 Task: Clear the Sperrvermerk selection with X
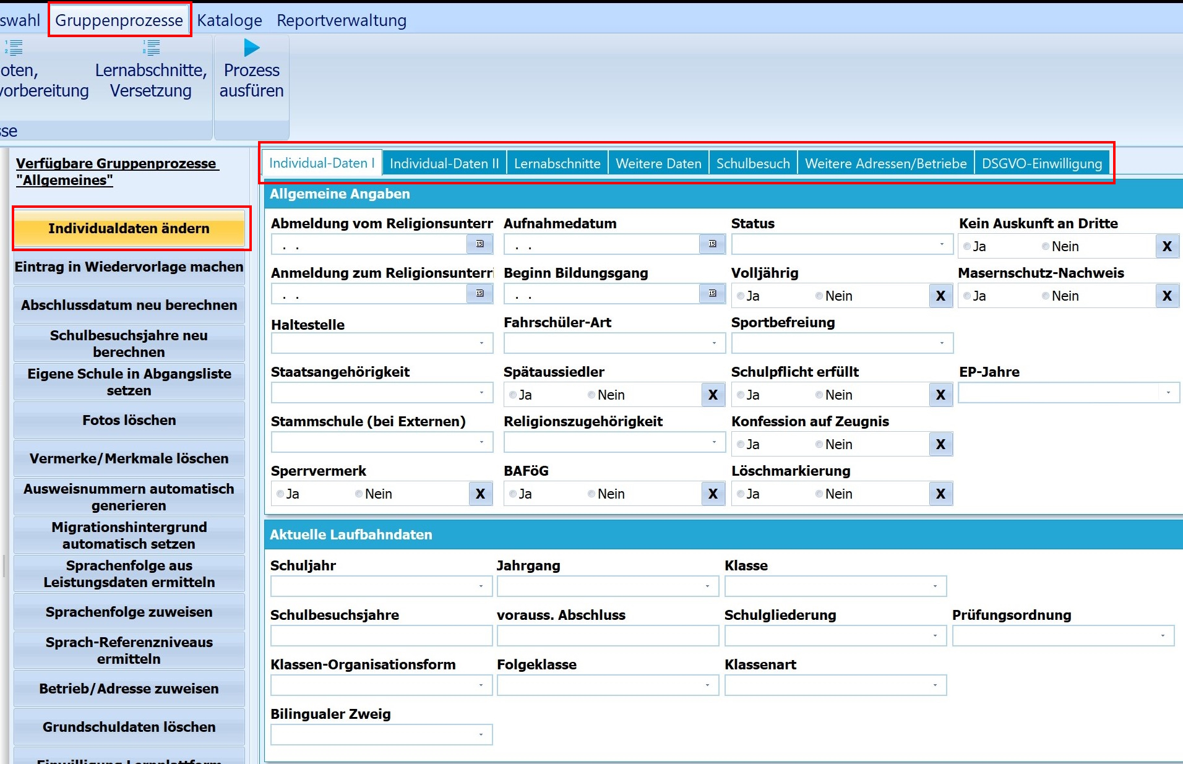(x=480, y=494)
